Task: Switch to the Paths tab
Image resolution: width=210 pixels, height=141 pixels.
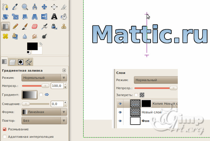Action: (x=29, y=62)
